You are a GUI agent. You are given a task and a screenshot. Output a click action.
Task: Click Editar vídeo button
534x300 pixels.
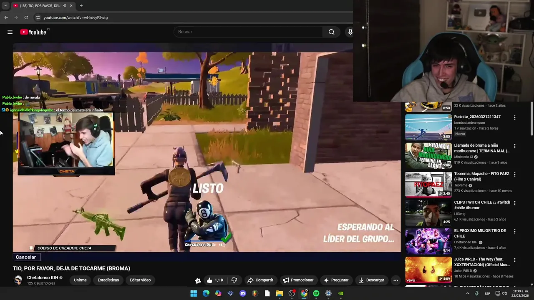[140, 280]
